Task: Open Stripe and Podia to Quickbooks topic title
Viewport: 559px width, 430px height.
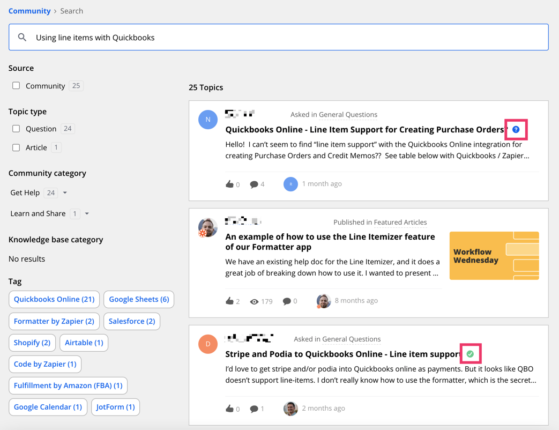Action: point(344,354)
